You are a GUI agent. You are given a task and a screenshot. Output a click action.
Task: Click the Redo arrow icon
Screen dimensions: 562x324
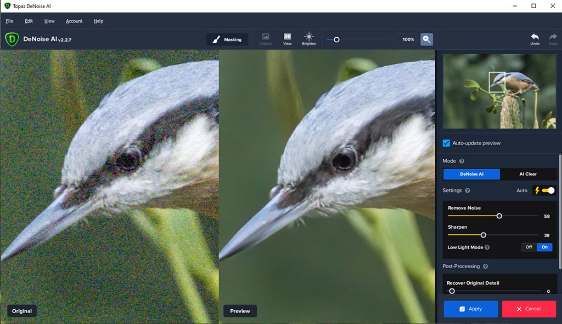pos(553,39)
